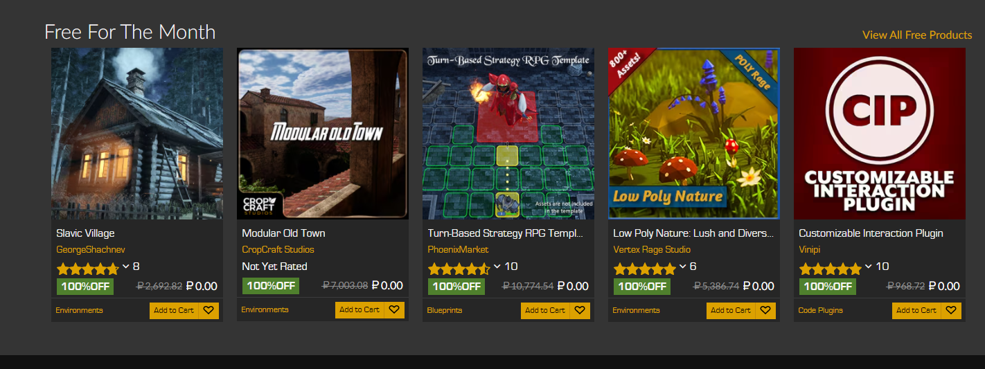Click heart icon for Turn-Based Strategy RPG Template
Viewport: 985px width, 369px height.
click(580, 310)
